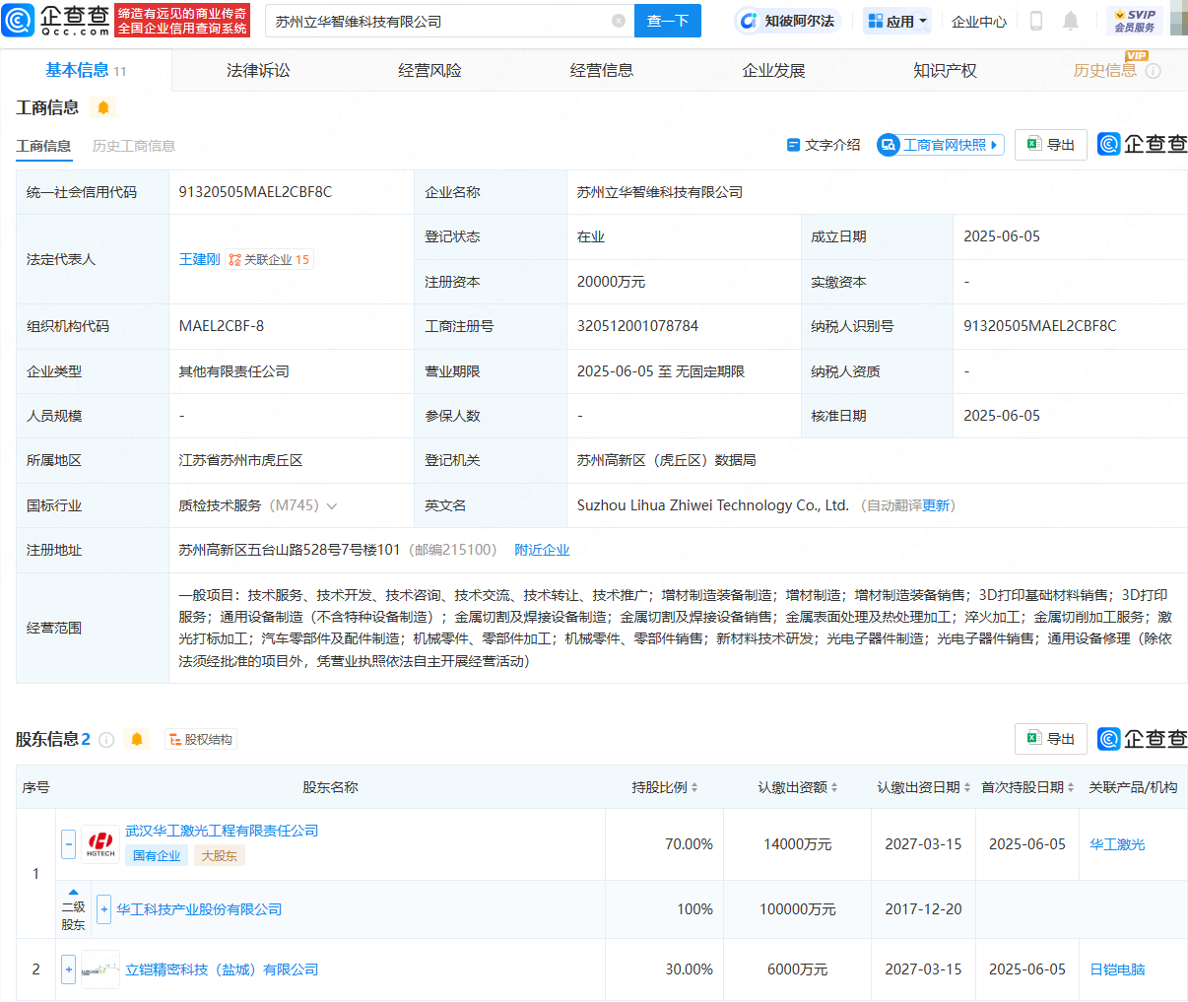Open related product 华工激光

point(1117,844)
